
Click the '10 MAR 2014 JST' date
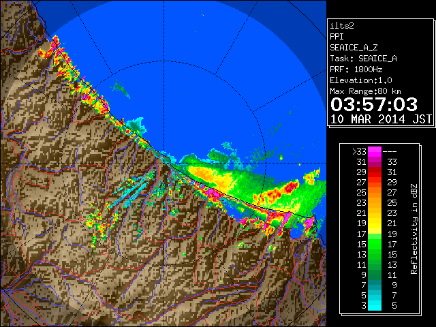[x=381, y=119]
